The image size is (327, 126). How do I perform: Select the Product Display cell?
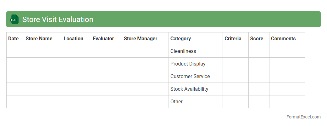point(188,64)
